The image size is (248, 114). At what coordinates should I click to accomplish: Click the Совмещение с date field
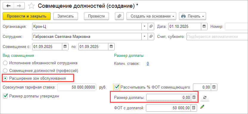(x=47, y=46)
